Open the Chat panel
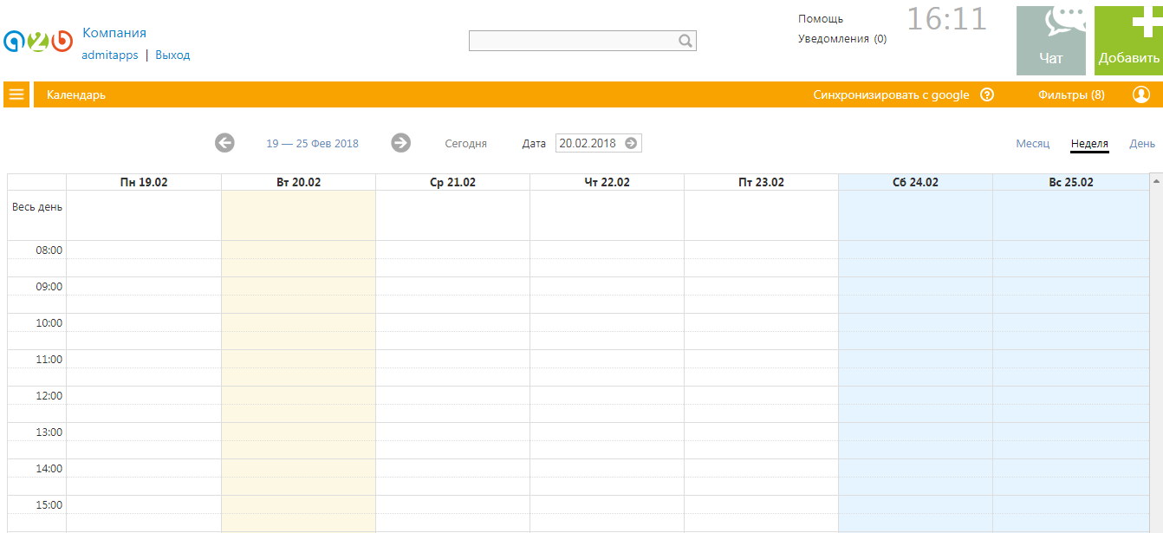Image resolution: width=1163 pixels, height=533 pixels. [x=1050, y=41]
